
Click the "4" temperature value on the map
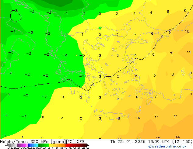click(x=151, y=12)
